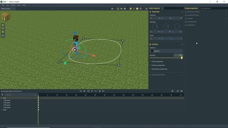Click the timeline search field

pyautogui.click(x=21, y=95)
